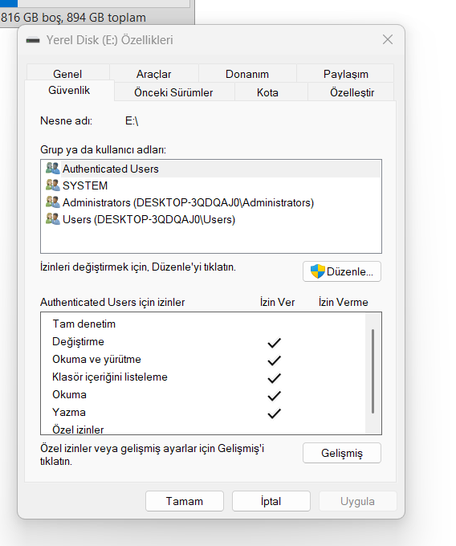The width and height of the screenshot is (456, 546).
Task: Click the Tamam button
Action: (x=185, y=501)
